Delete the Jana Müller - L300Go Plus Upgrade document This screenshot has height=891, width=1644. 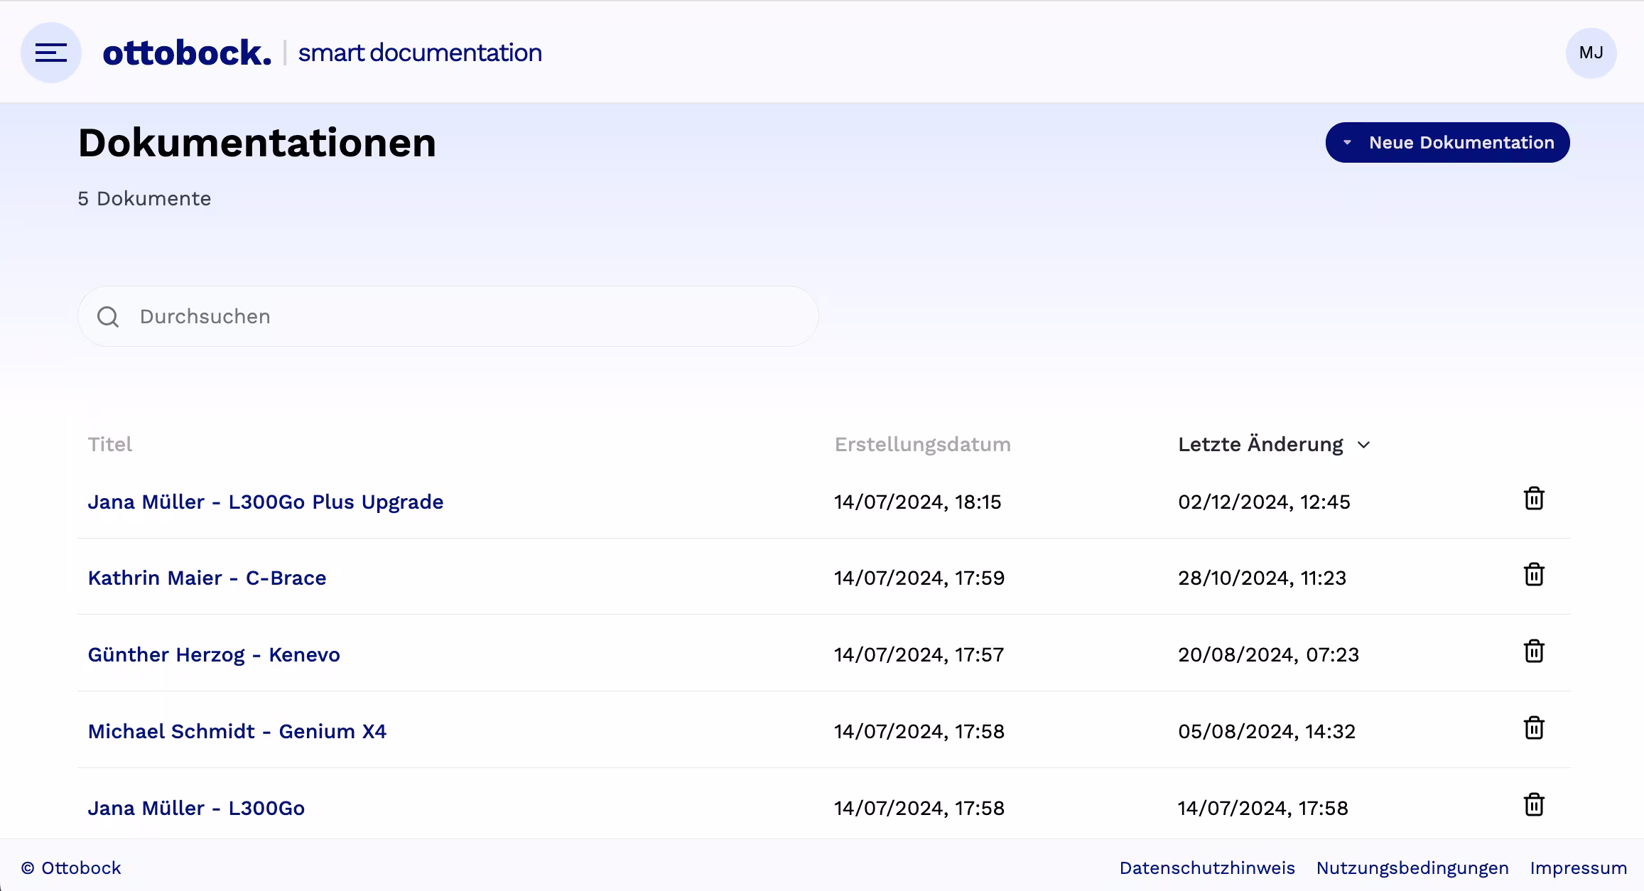point(1533,499)
